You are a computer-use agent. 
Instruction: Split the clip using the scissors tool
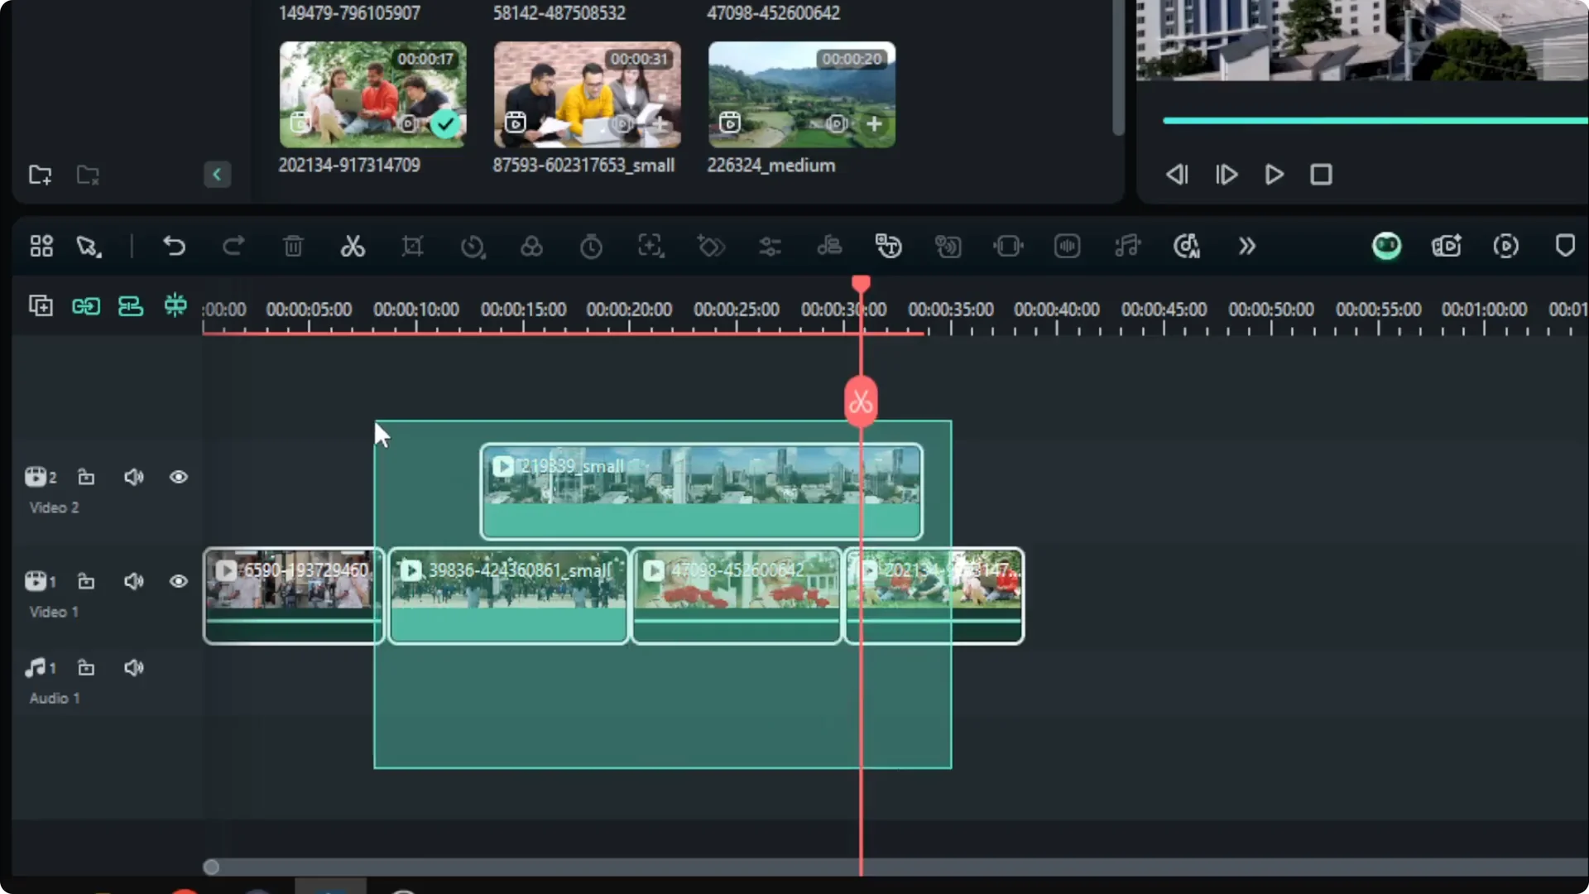coord(353,246)
